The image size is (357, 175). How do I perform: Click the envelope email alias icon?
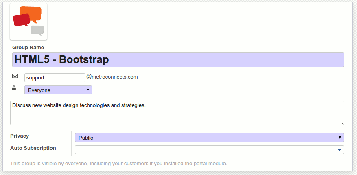[x=15, y=76]
